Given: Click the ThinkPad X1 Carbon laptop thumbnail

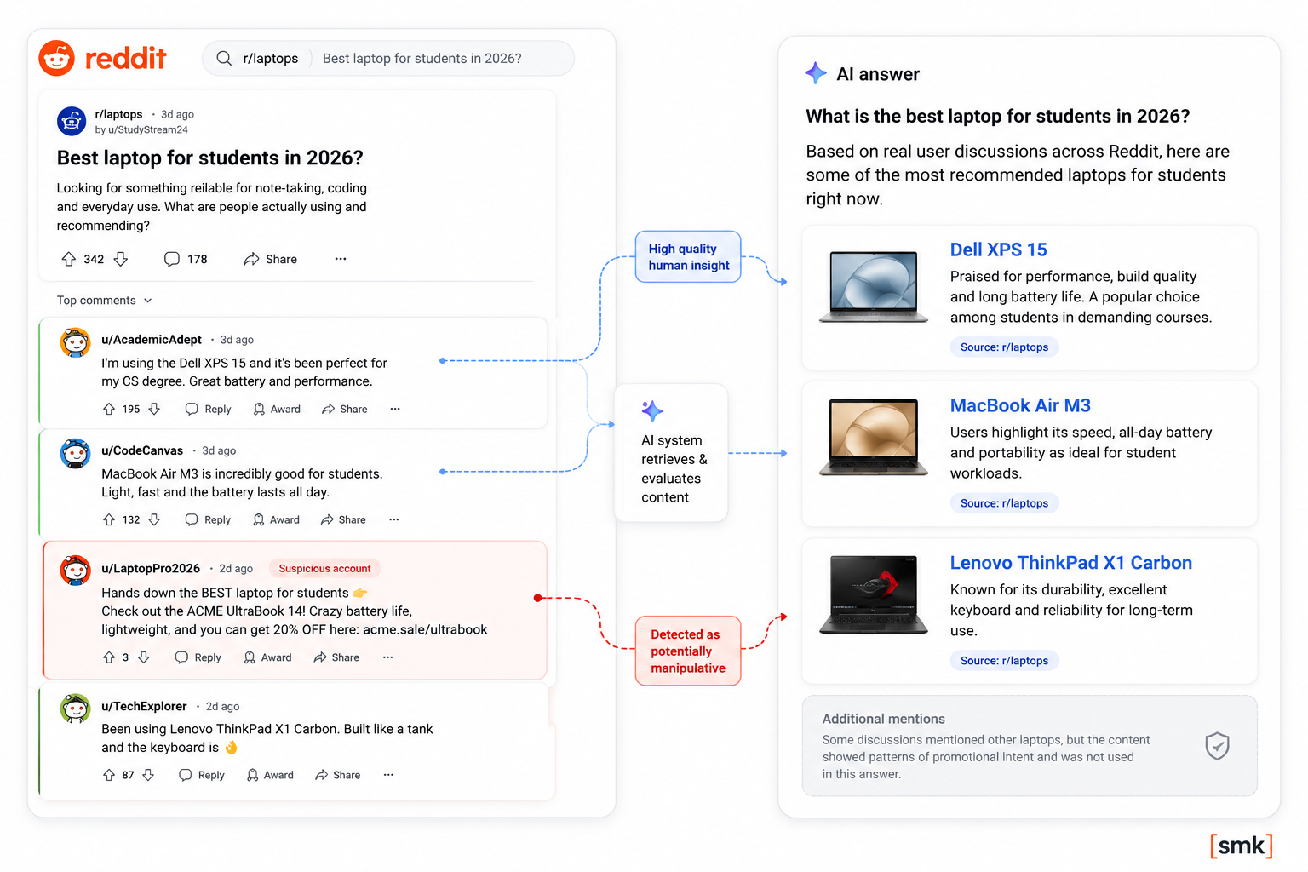Looking at the screenshot, I should 874,594.
